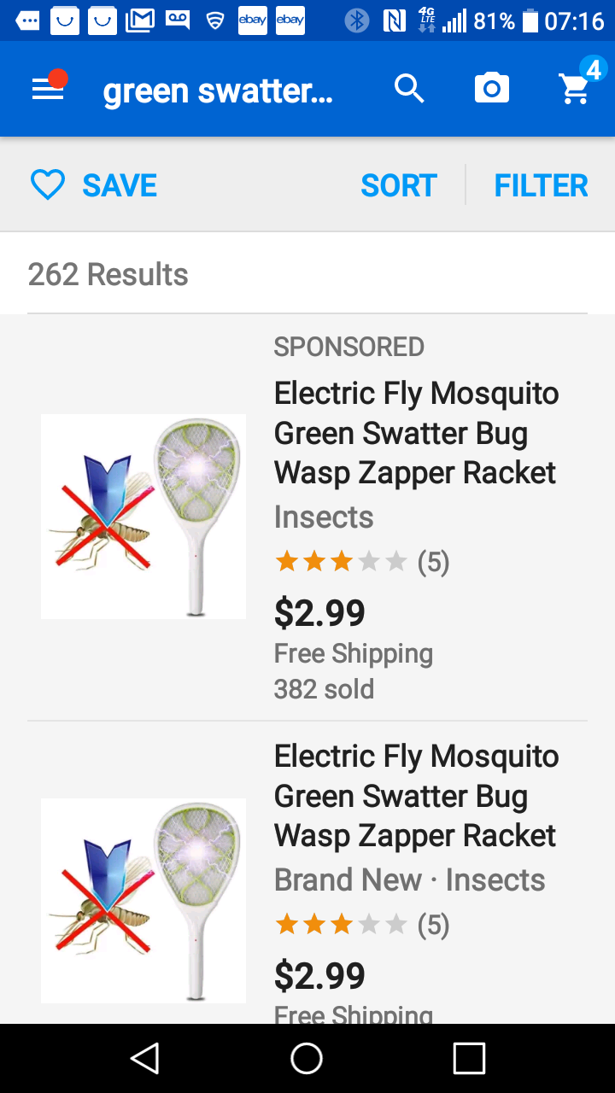Open the FILTER panel
This screenshot has width=615, height=1093.
[541, 185]
